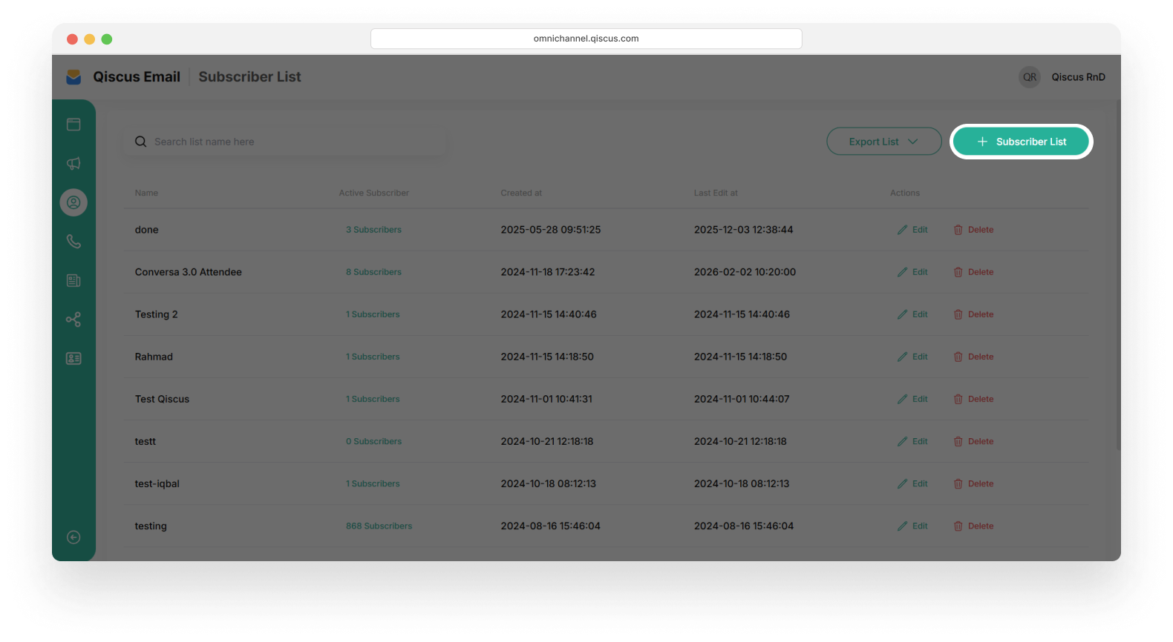The image size is (1173, 642).
Task: Open the megaphone broadcast icon in sidebar
Action: tap(73, 164)
